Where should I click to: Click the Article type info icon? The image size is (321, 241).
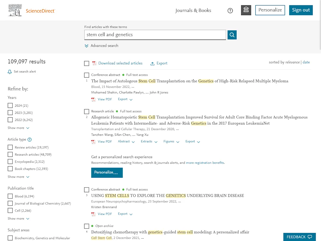click(29, 139)
